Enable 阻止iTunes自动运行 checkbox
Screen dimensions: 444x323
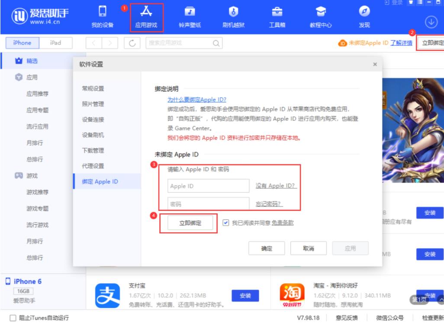coord(12,318)
